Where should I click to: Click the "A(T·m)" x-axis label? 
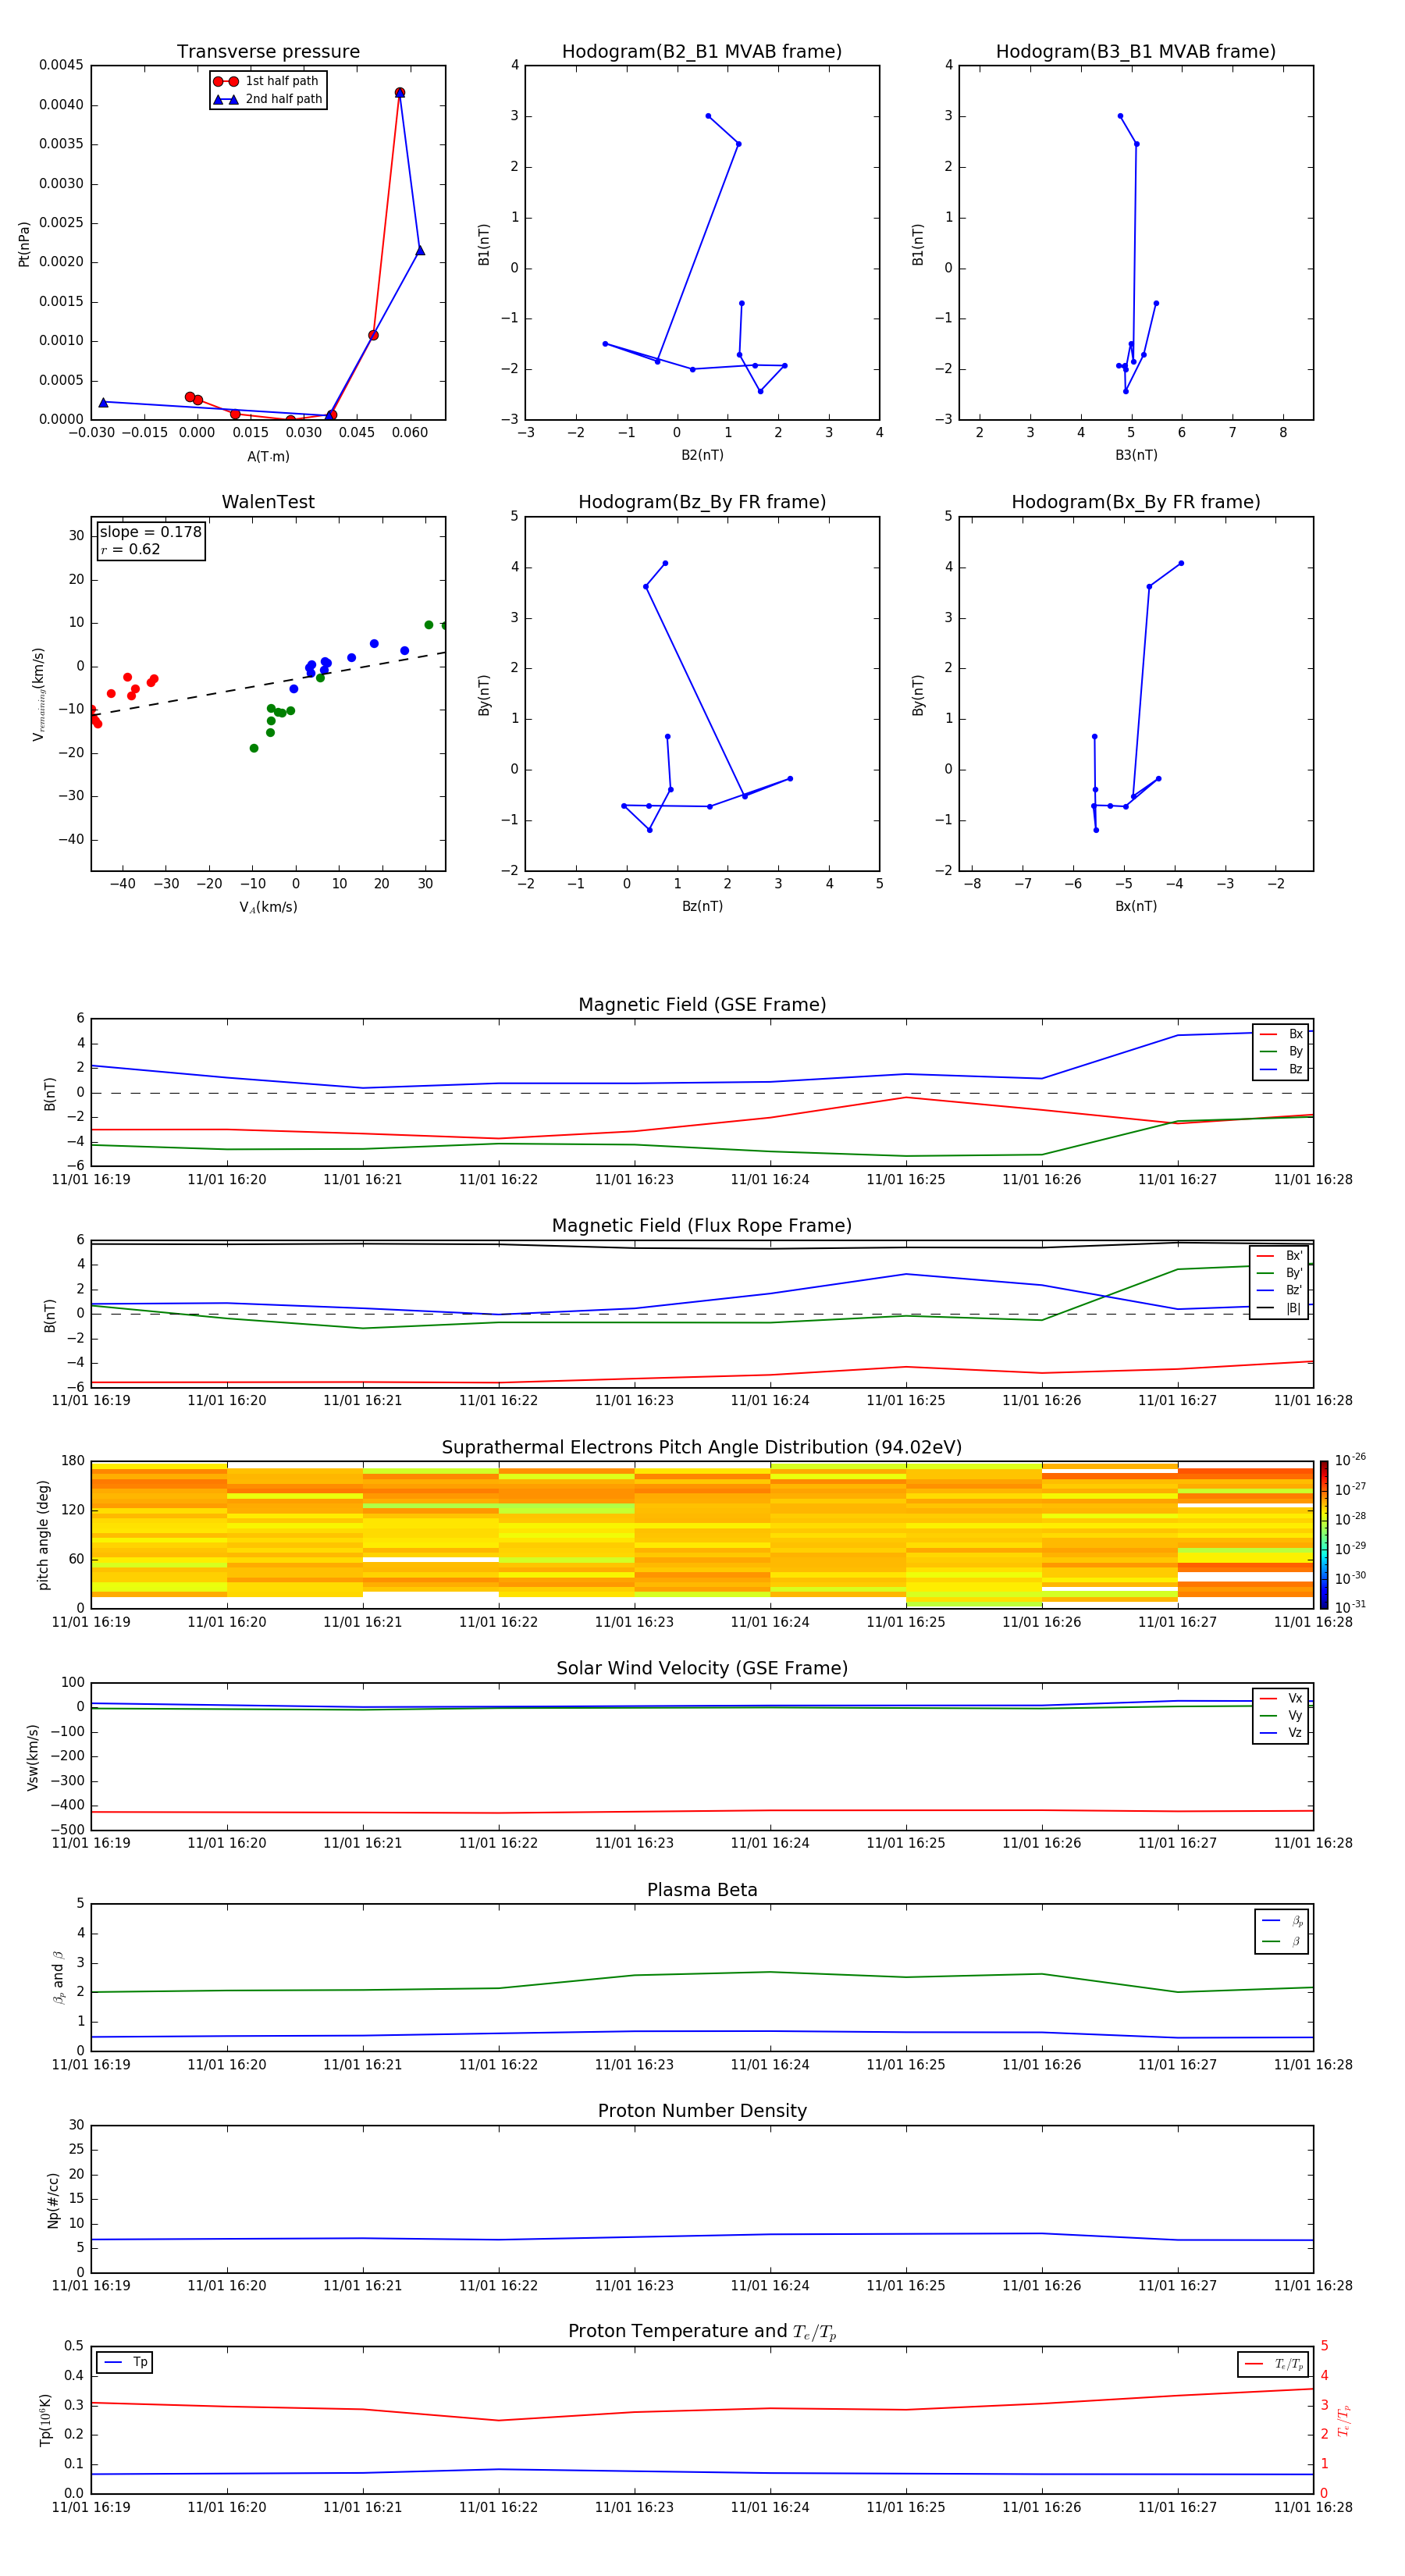coord(268,456)
